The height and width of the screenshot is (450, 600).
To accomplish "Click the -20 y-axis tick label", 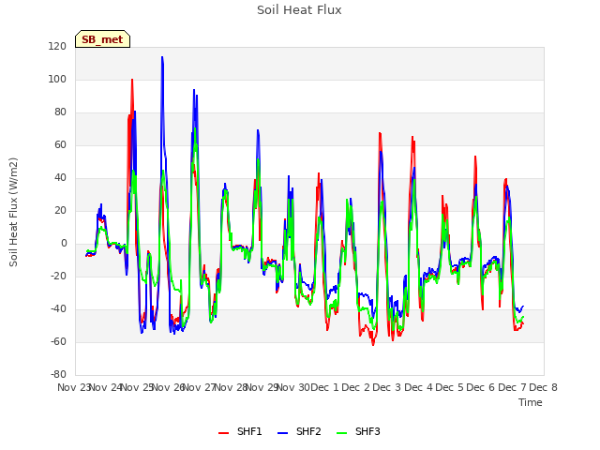I will [x=58, y=276].
